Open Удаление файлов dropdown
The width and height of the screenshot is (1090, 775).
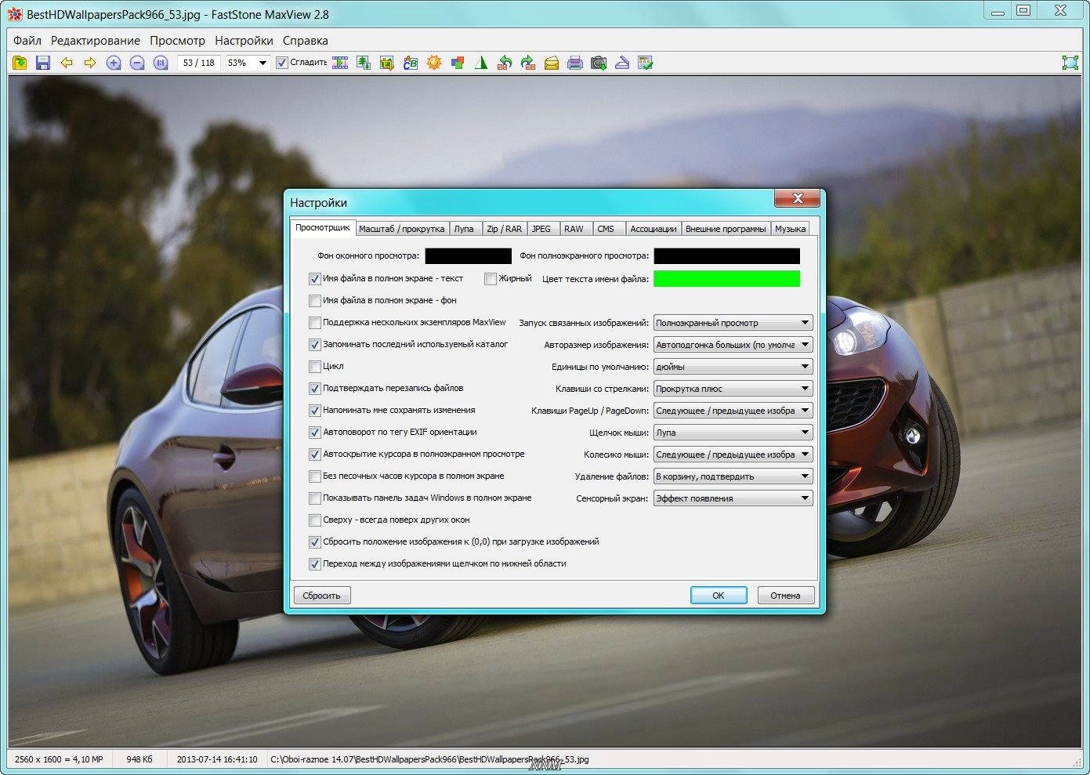click(x=733, y=476)
